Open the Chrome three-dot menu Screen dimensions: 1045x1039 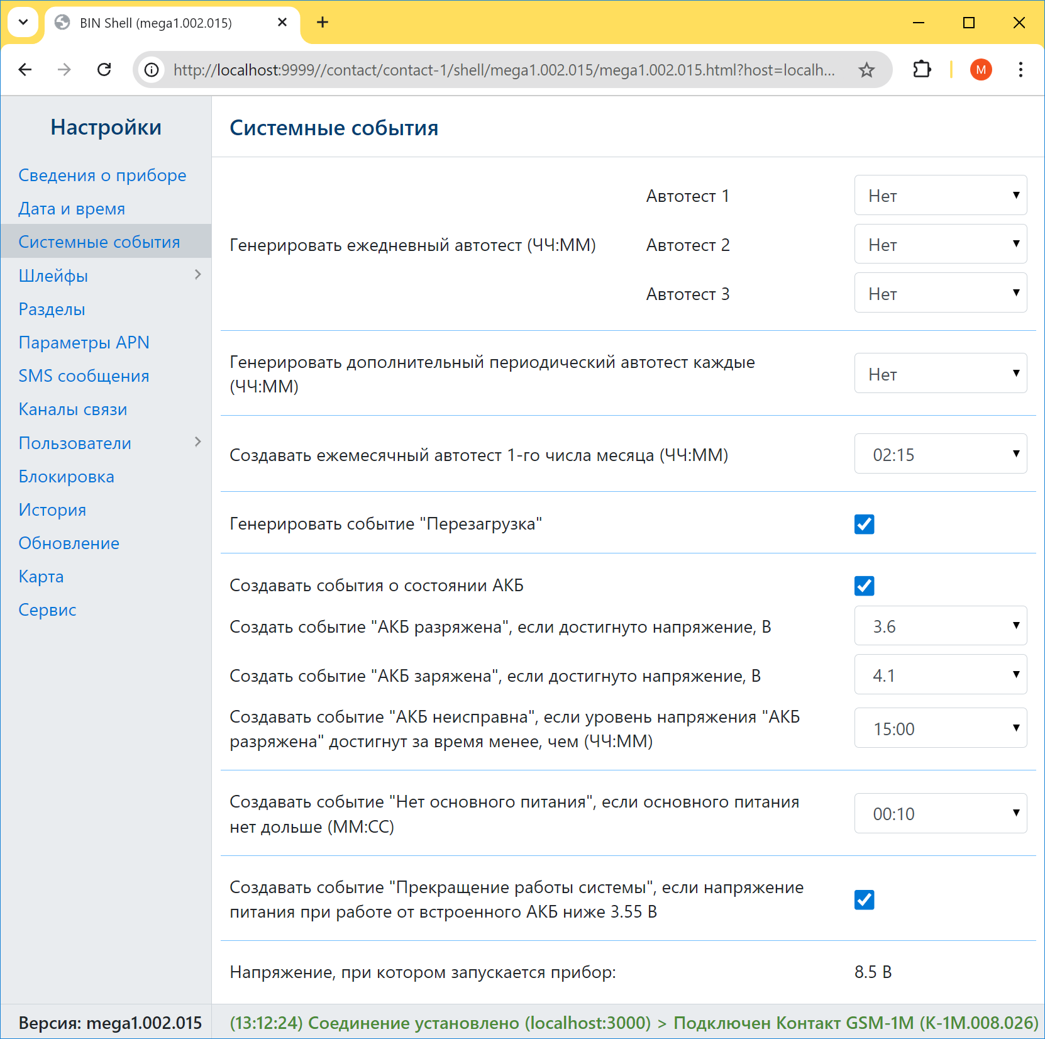(x=1020, y=69)
